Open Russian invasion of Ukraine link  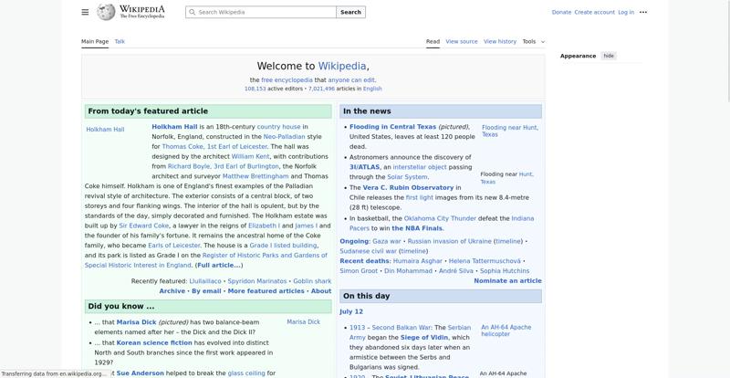[450, 241]
